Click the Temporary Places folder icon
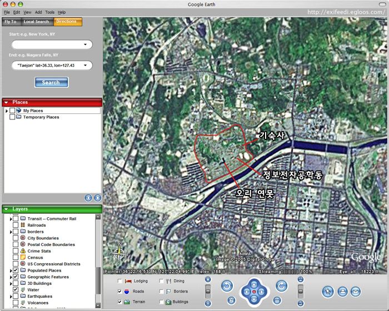389x311 pixels. point(19,117)
